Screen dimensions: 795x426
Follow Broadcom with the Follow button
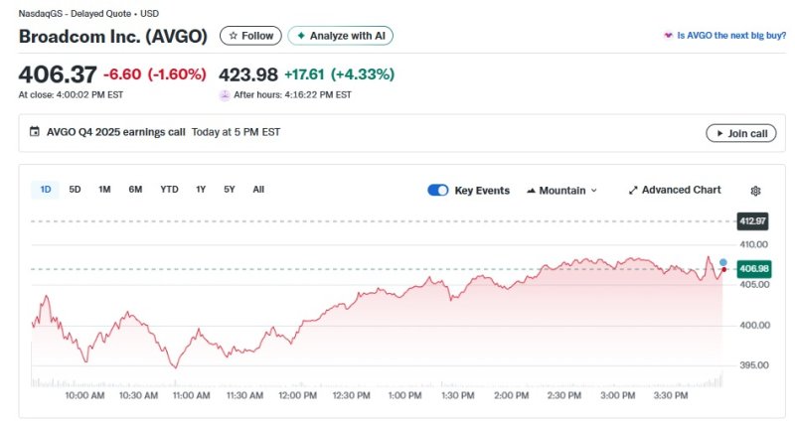point(250,36)
